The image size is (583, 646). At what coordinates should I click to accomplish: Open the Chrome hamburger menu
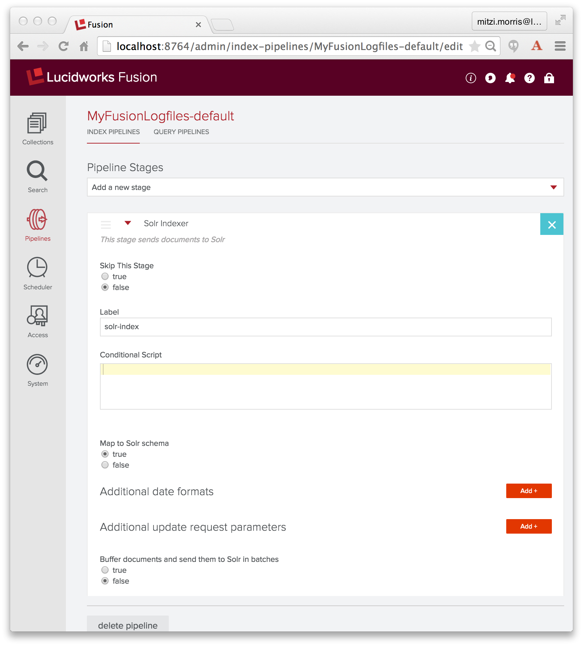560,46
